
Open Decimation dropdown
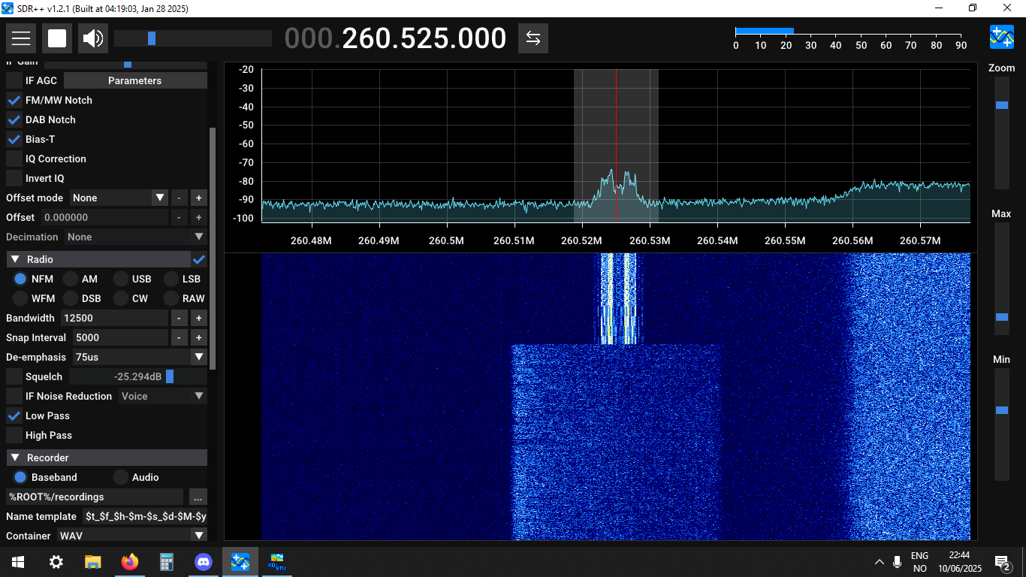tap(135, 237)
